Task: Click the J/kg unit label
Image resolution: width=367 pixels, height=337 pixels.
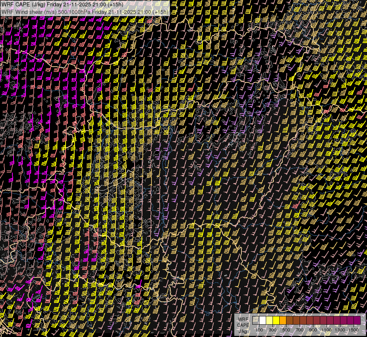Action: click(243, 331)
